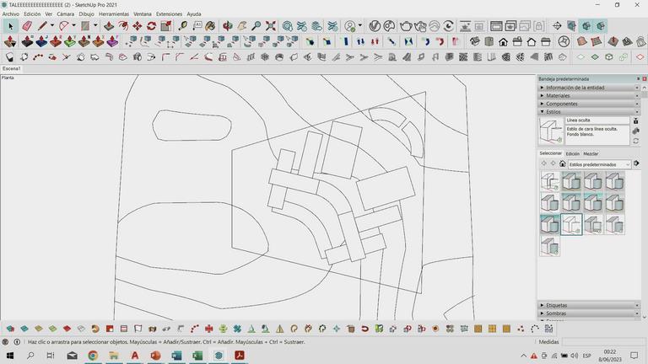Click the Show Frame Buffer icon
The width and height of the screenshot is (648, 364).
click(x=496, y=26)
